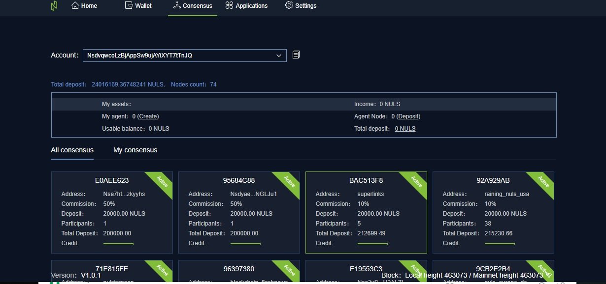Screen dimensions: 606x284
Task: Click the Income 0 NULS text
Action: pos(377,104)
